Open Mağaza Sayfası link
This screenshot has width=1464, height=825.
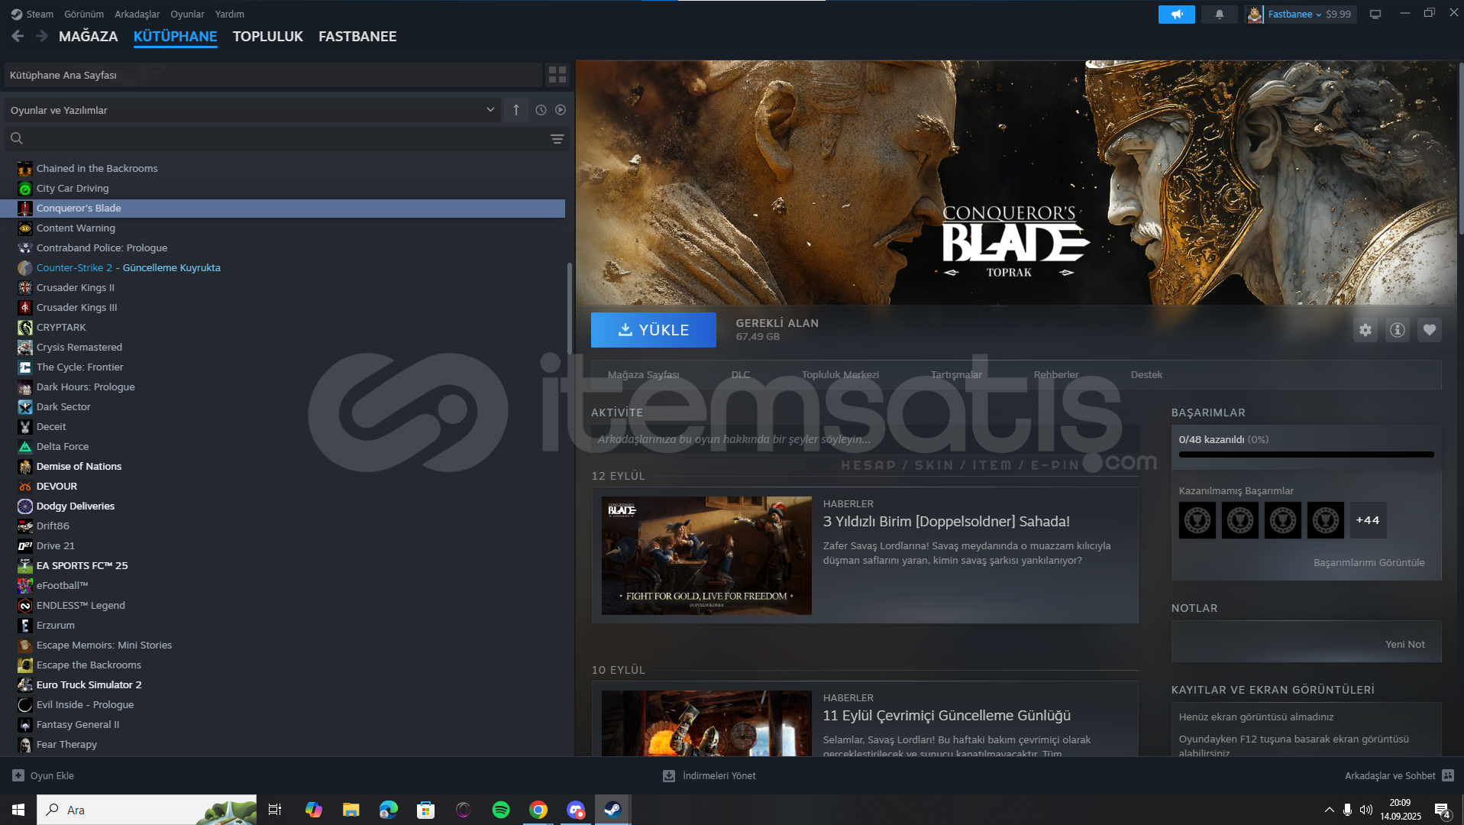[x=643, y=375]
